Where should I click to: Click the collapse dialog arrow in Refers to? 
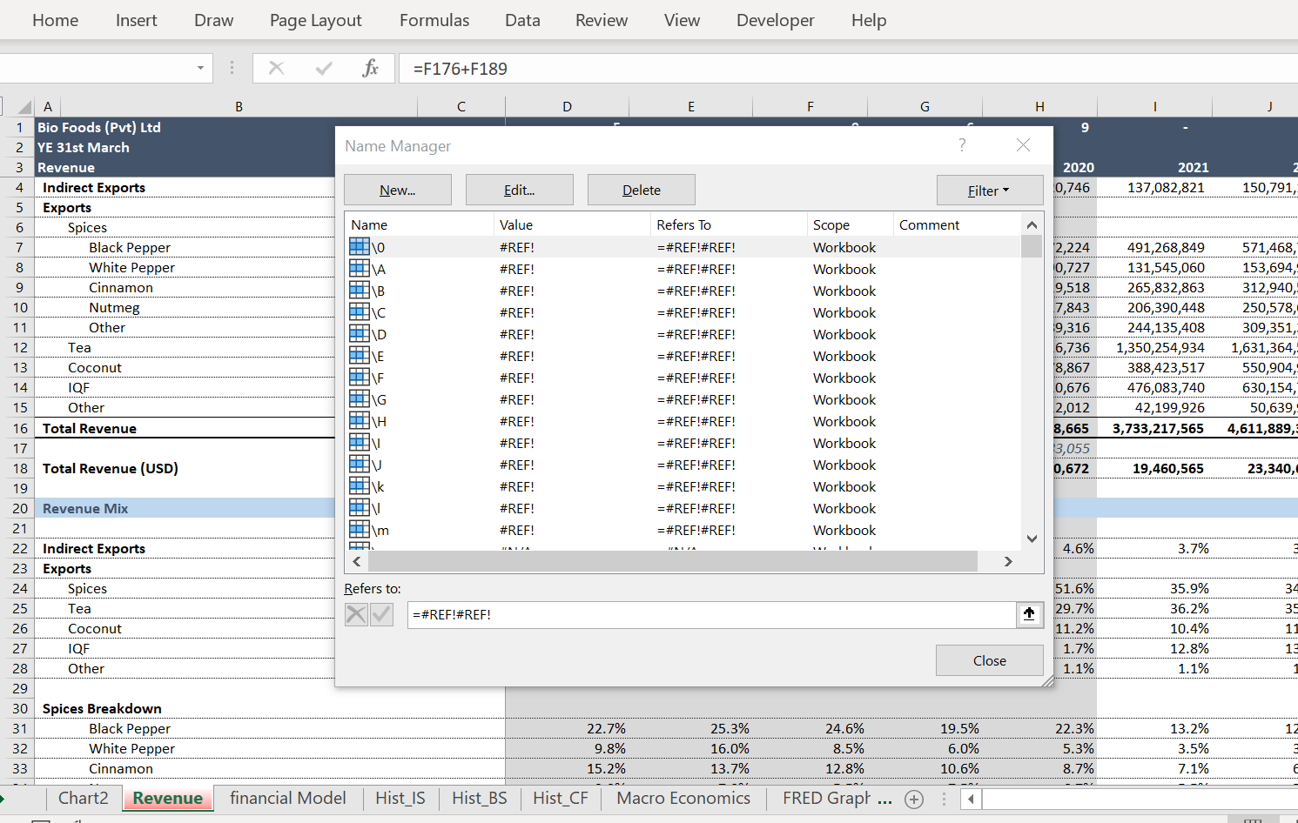click(x=1029, y=614)
